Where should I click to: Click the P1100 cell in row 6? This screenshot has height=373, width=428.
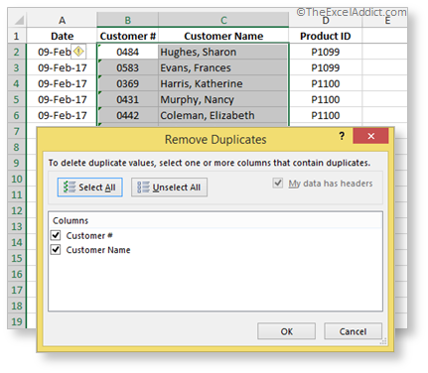click(326, 115)
